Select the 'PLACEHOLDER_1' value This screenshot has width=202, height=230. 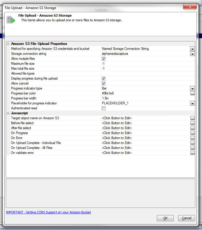(x=115, y=103)
